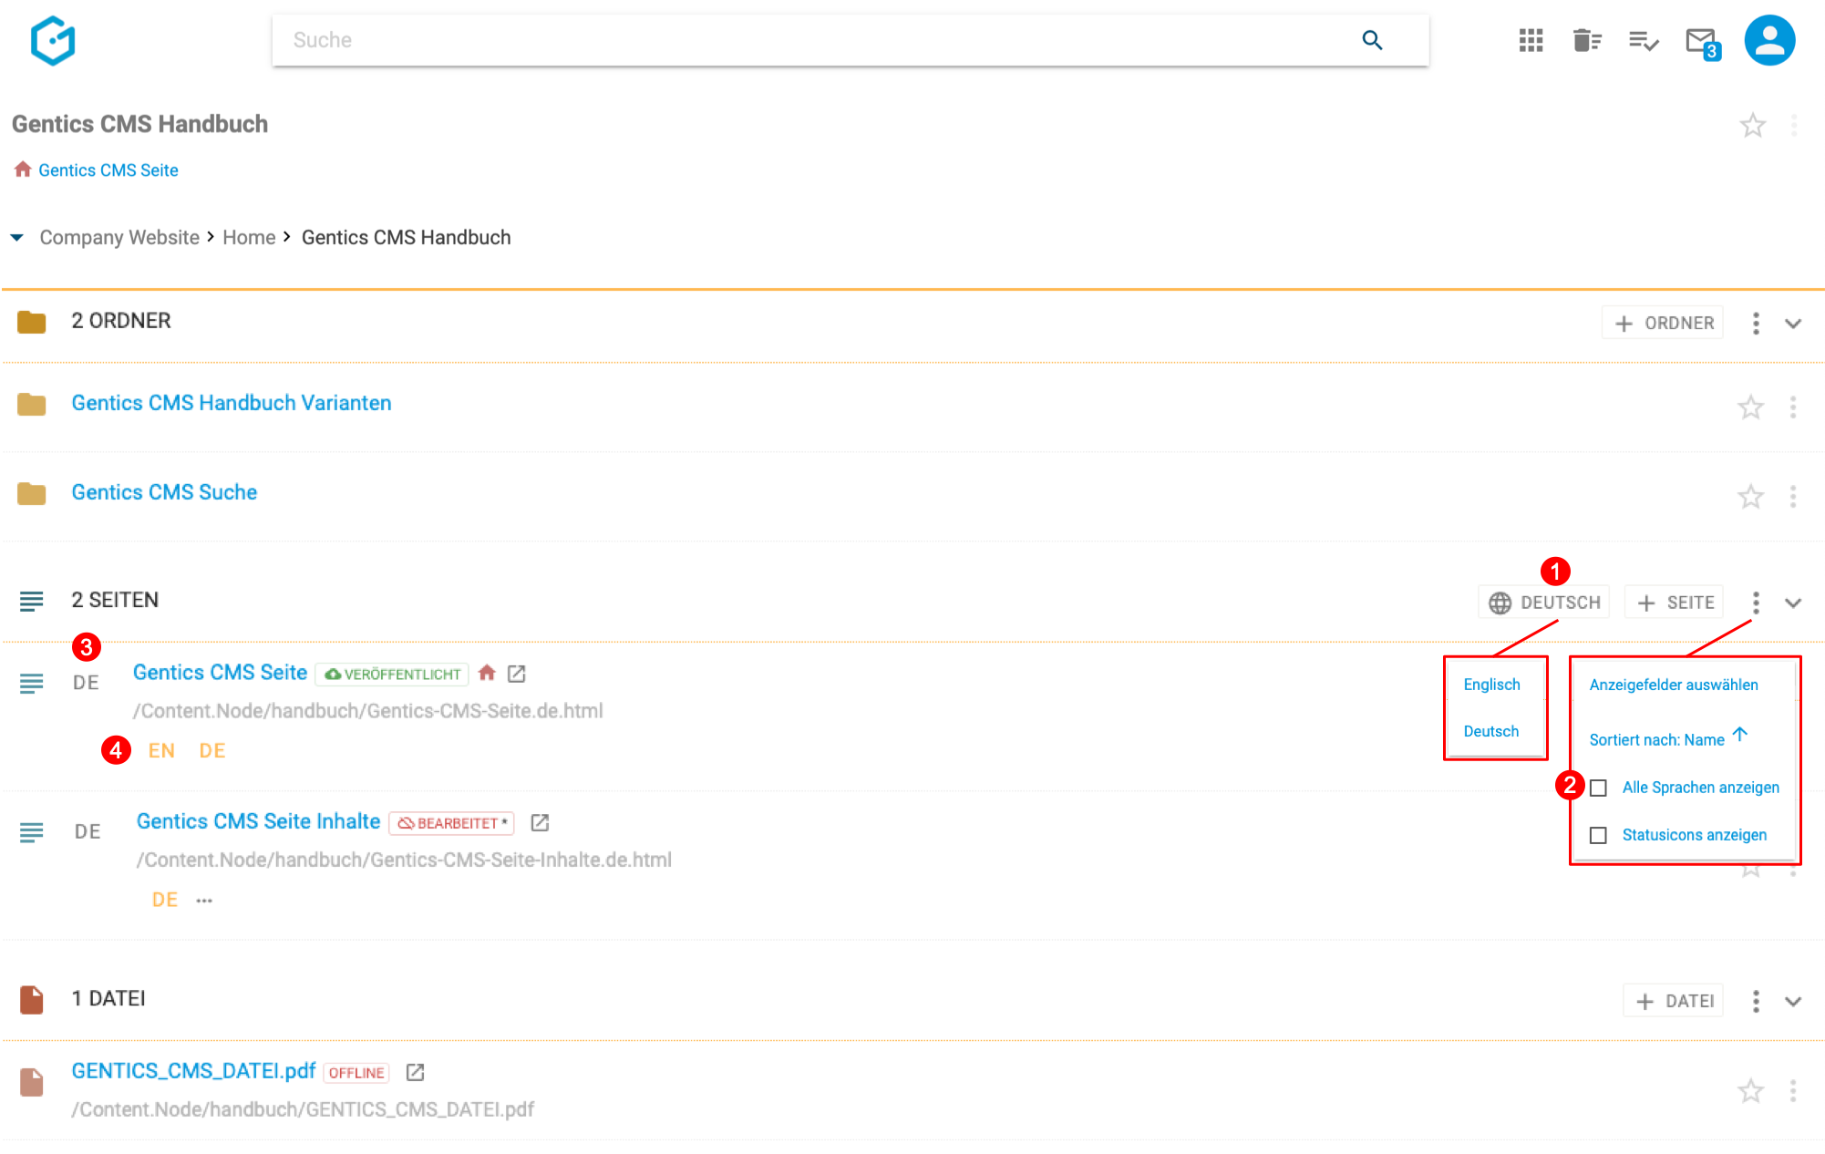The image size is (1825, 1154).
Task: Choose Anzeigefelder auswählen menu entry
Action: point(1674,685)
